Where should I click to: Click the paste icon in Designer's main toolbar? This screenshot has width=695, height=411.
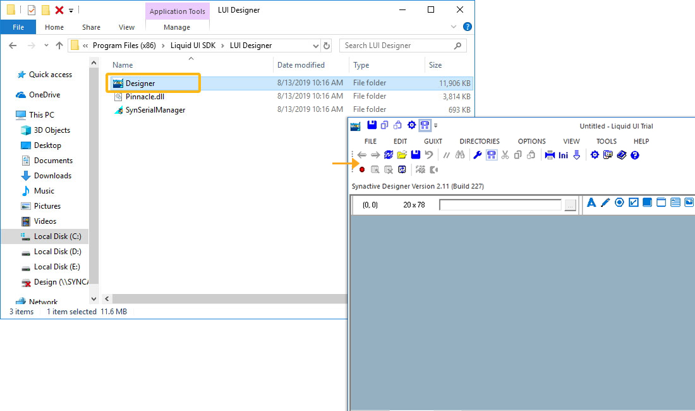pos(531,155)
